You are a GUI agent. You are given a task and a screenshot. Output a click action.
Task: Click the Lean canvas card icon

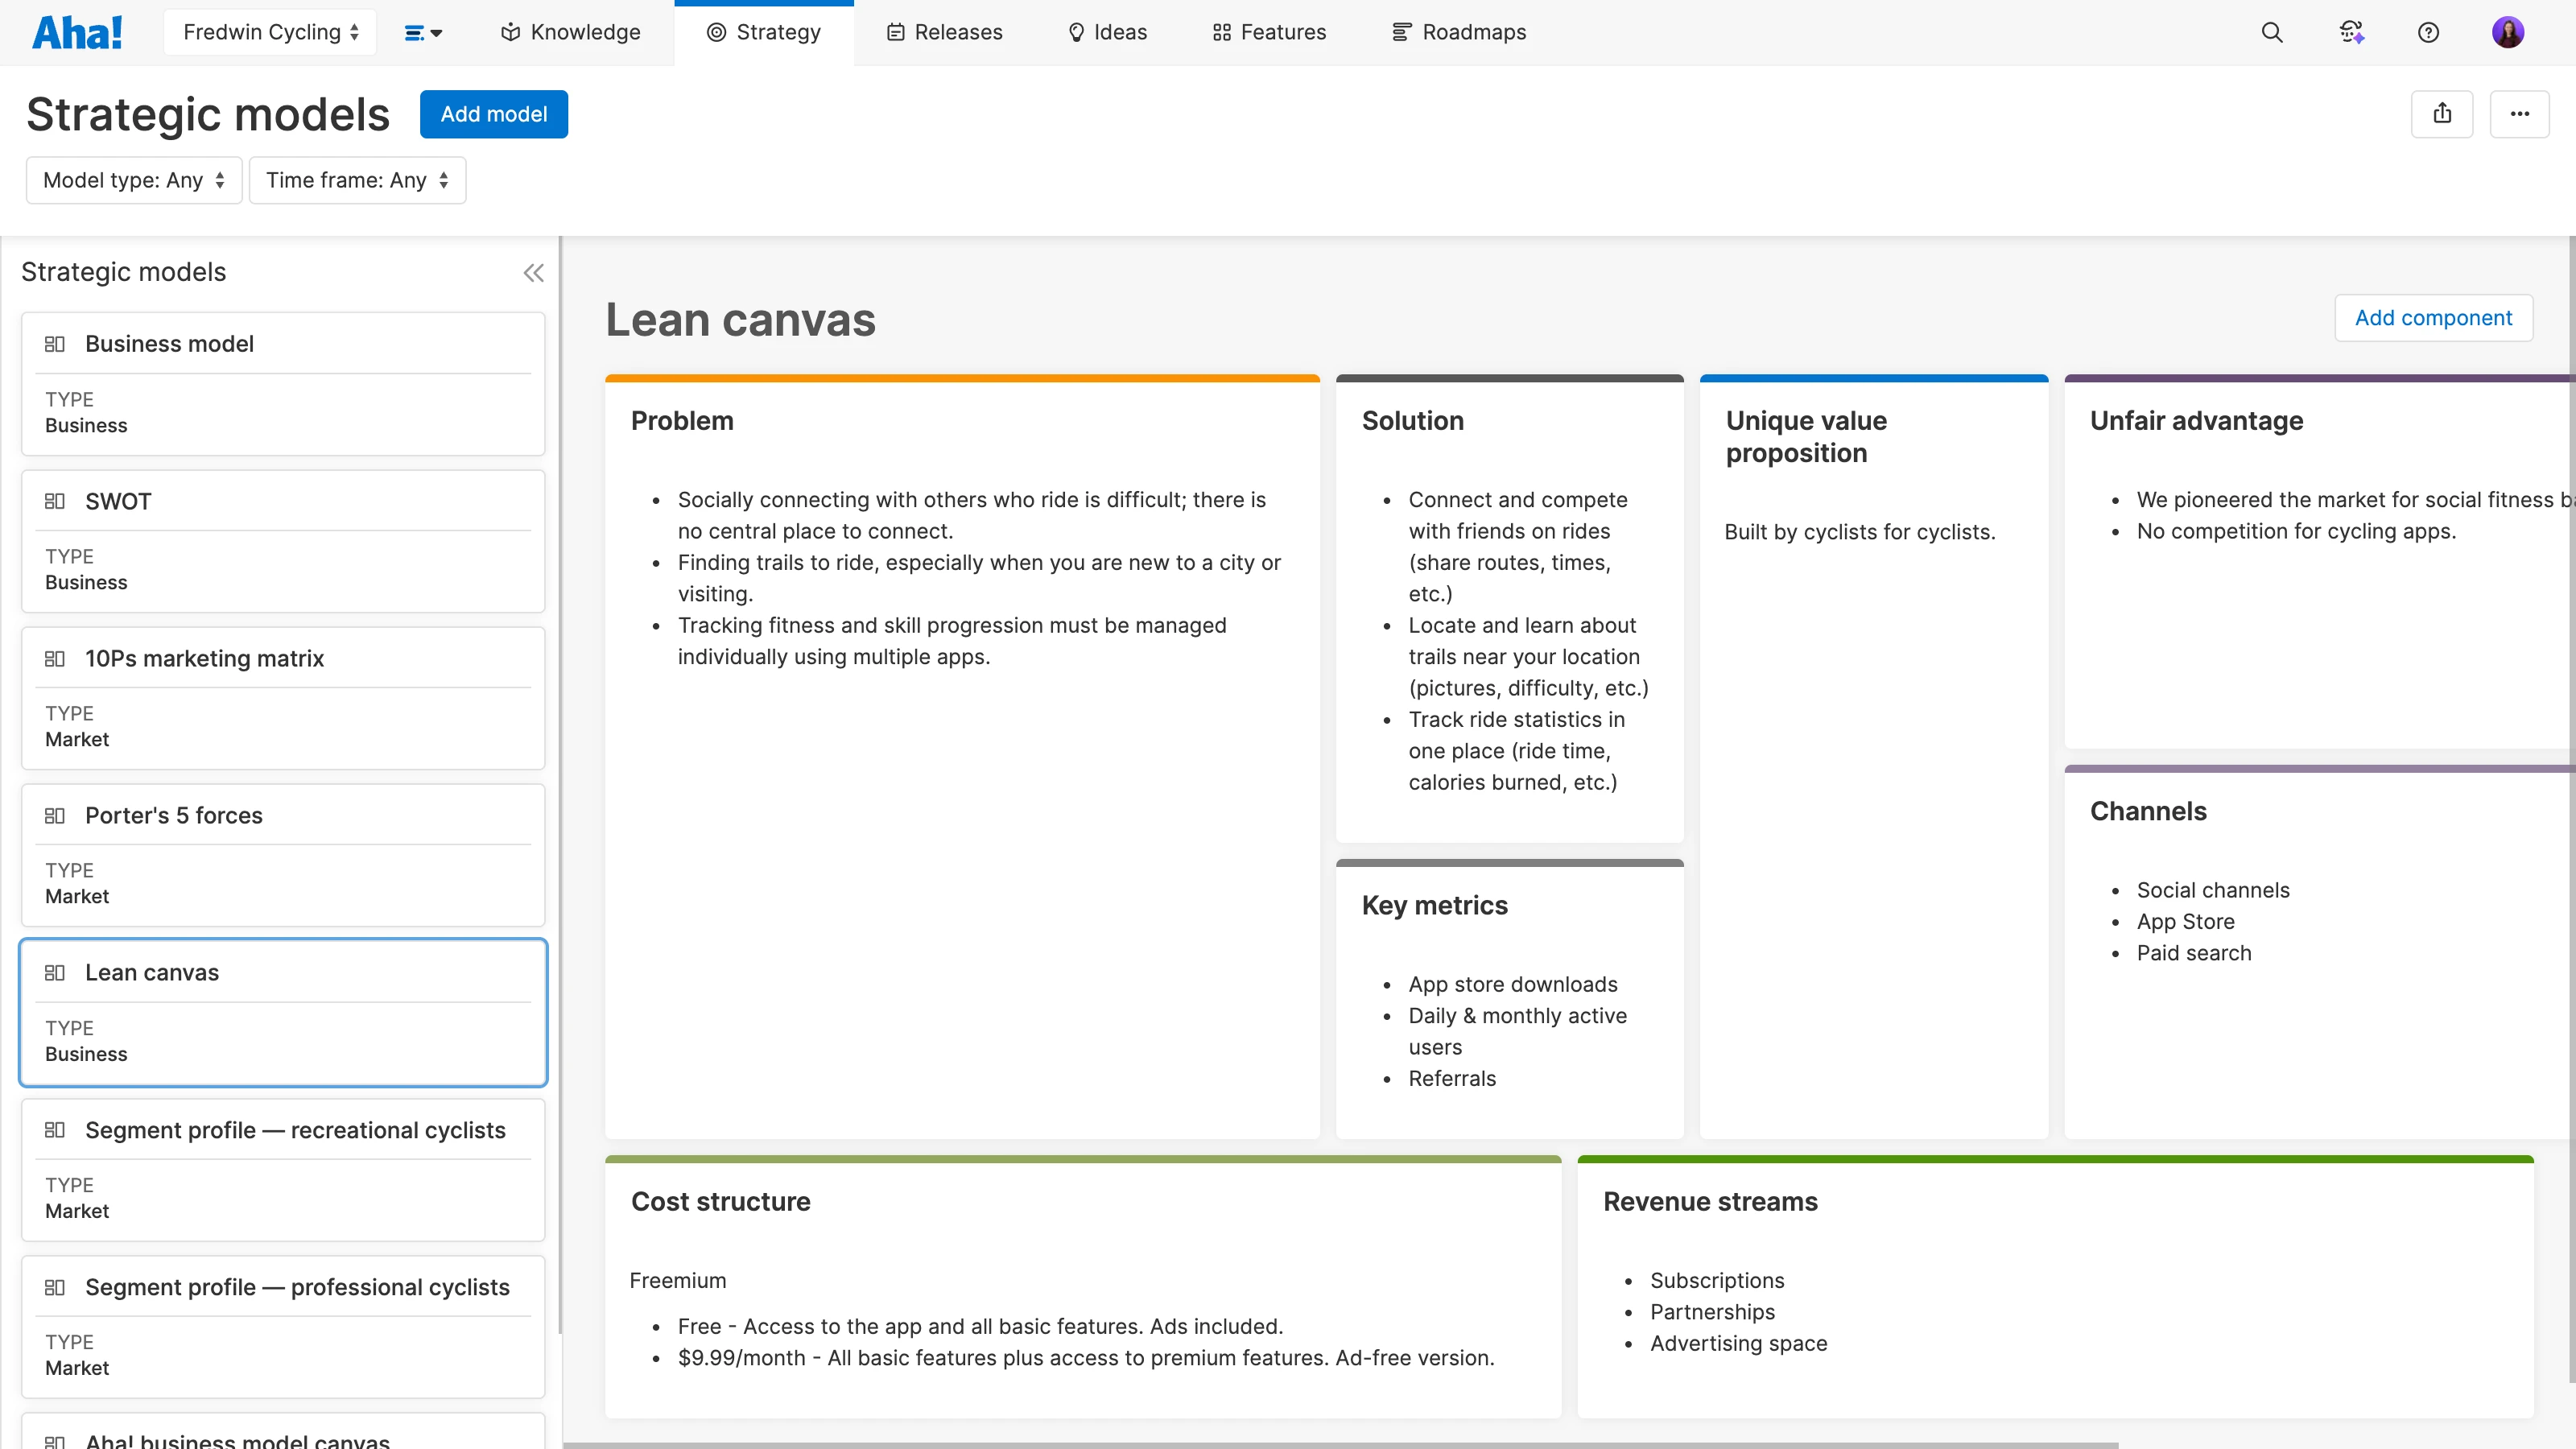click(55, 973)
